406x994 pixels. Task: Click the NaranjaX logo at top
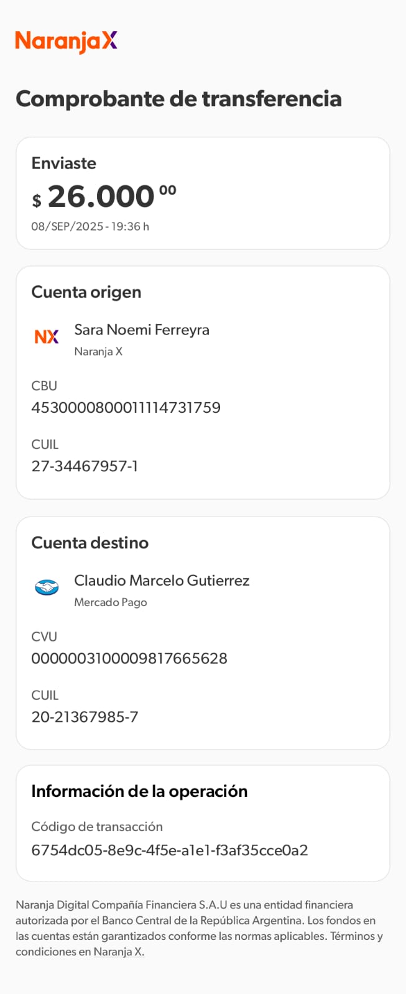67,41
